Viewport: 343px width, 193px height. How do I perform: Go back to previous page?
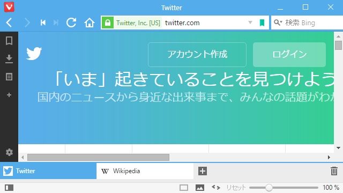(x=9, y=23)
